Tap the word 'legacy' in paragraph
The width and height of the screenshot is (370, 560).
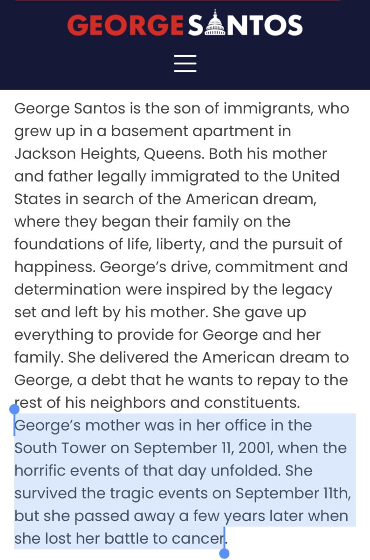click(x=306, y=290)
